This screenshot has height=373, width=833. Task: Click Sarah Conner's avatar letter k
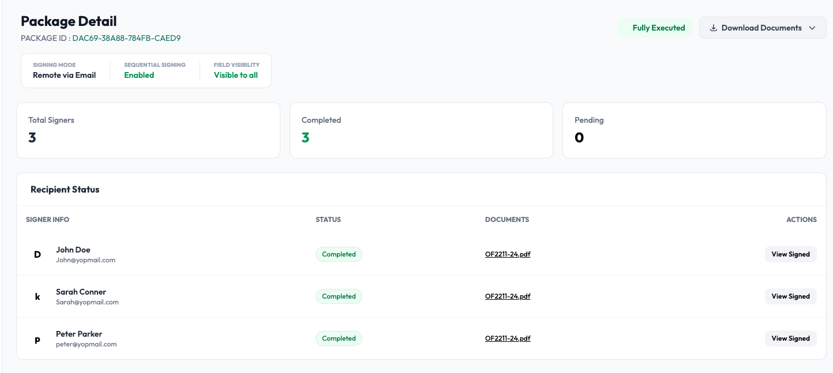[37, 296]
